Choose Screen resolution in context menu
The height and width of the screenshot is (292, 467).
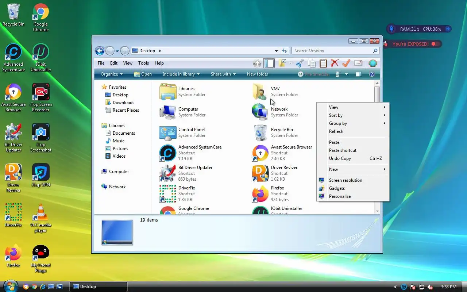pyautogui.click(x=353, y=180)
